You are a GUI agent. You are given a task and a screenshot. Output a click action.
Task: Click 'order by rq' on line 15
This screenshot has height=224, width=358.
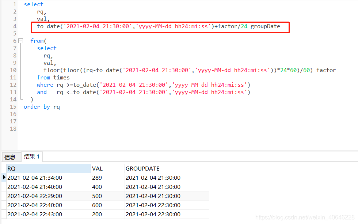42,107
